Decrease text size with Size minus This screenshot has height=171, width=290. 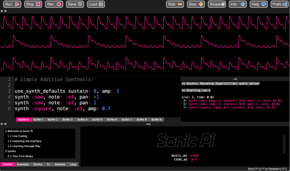[175, 4]
